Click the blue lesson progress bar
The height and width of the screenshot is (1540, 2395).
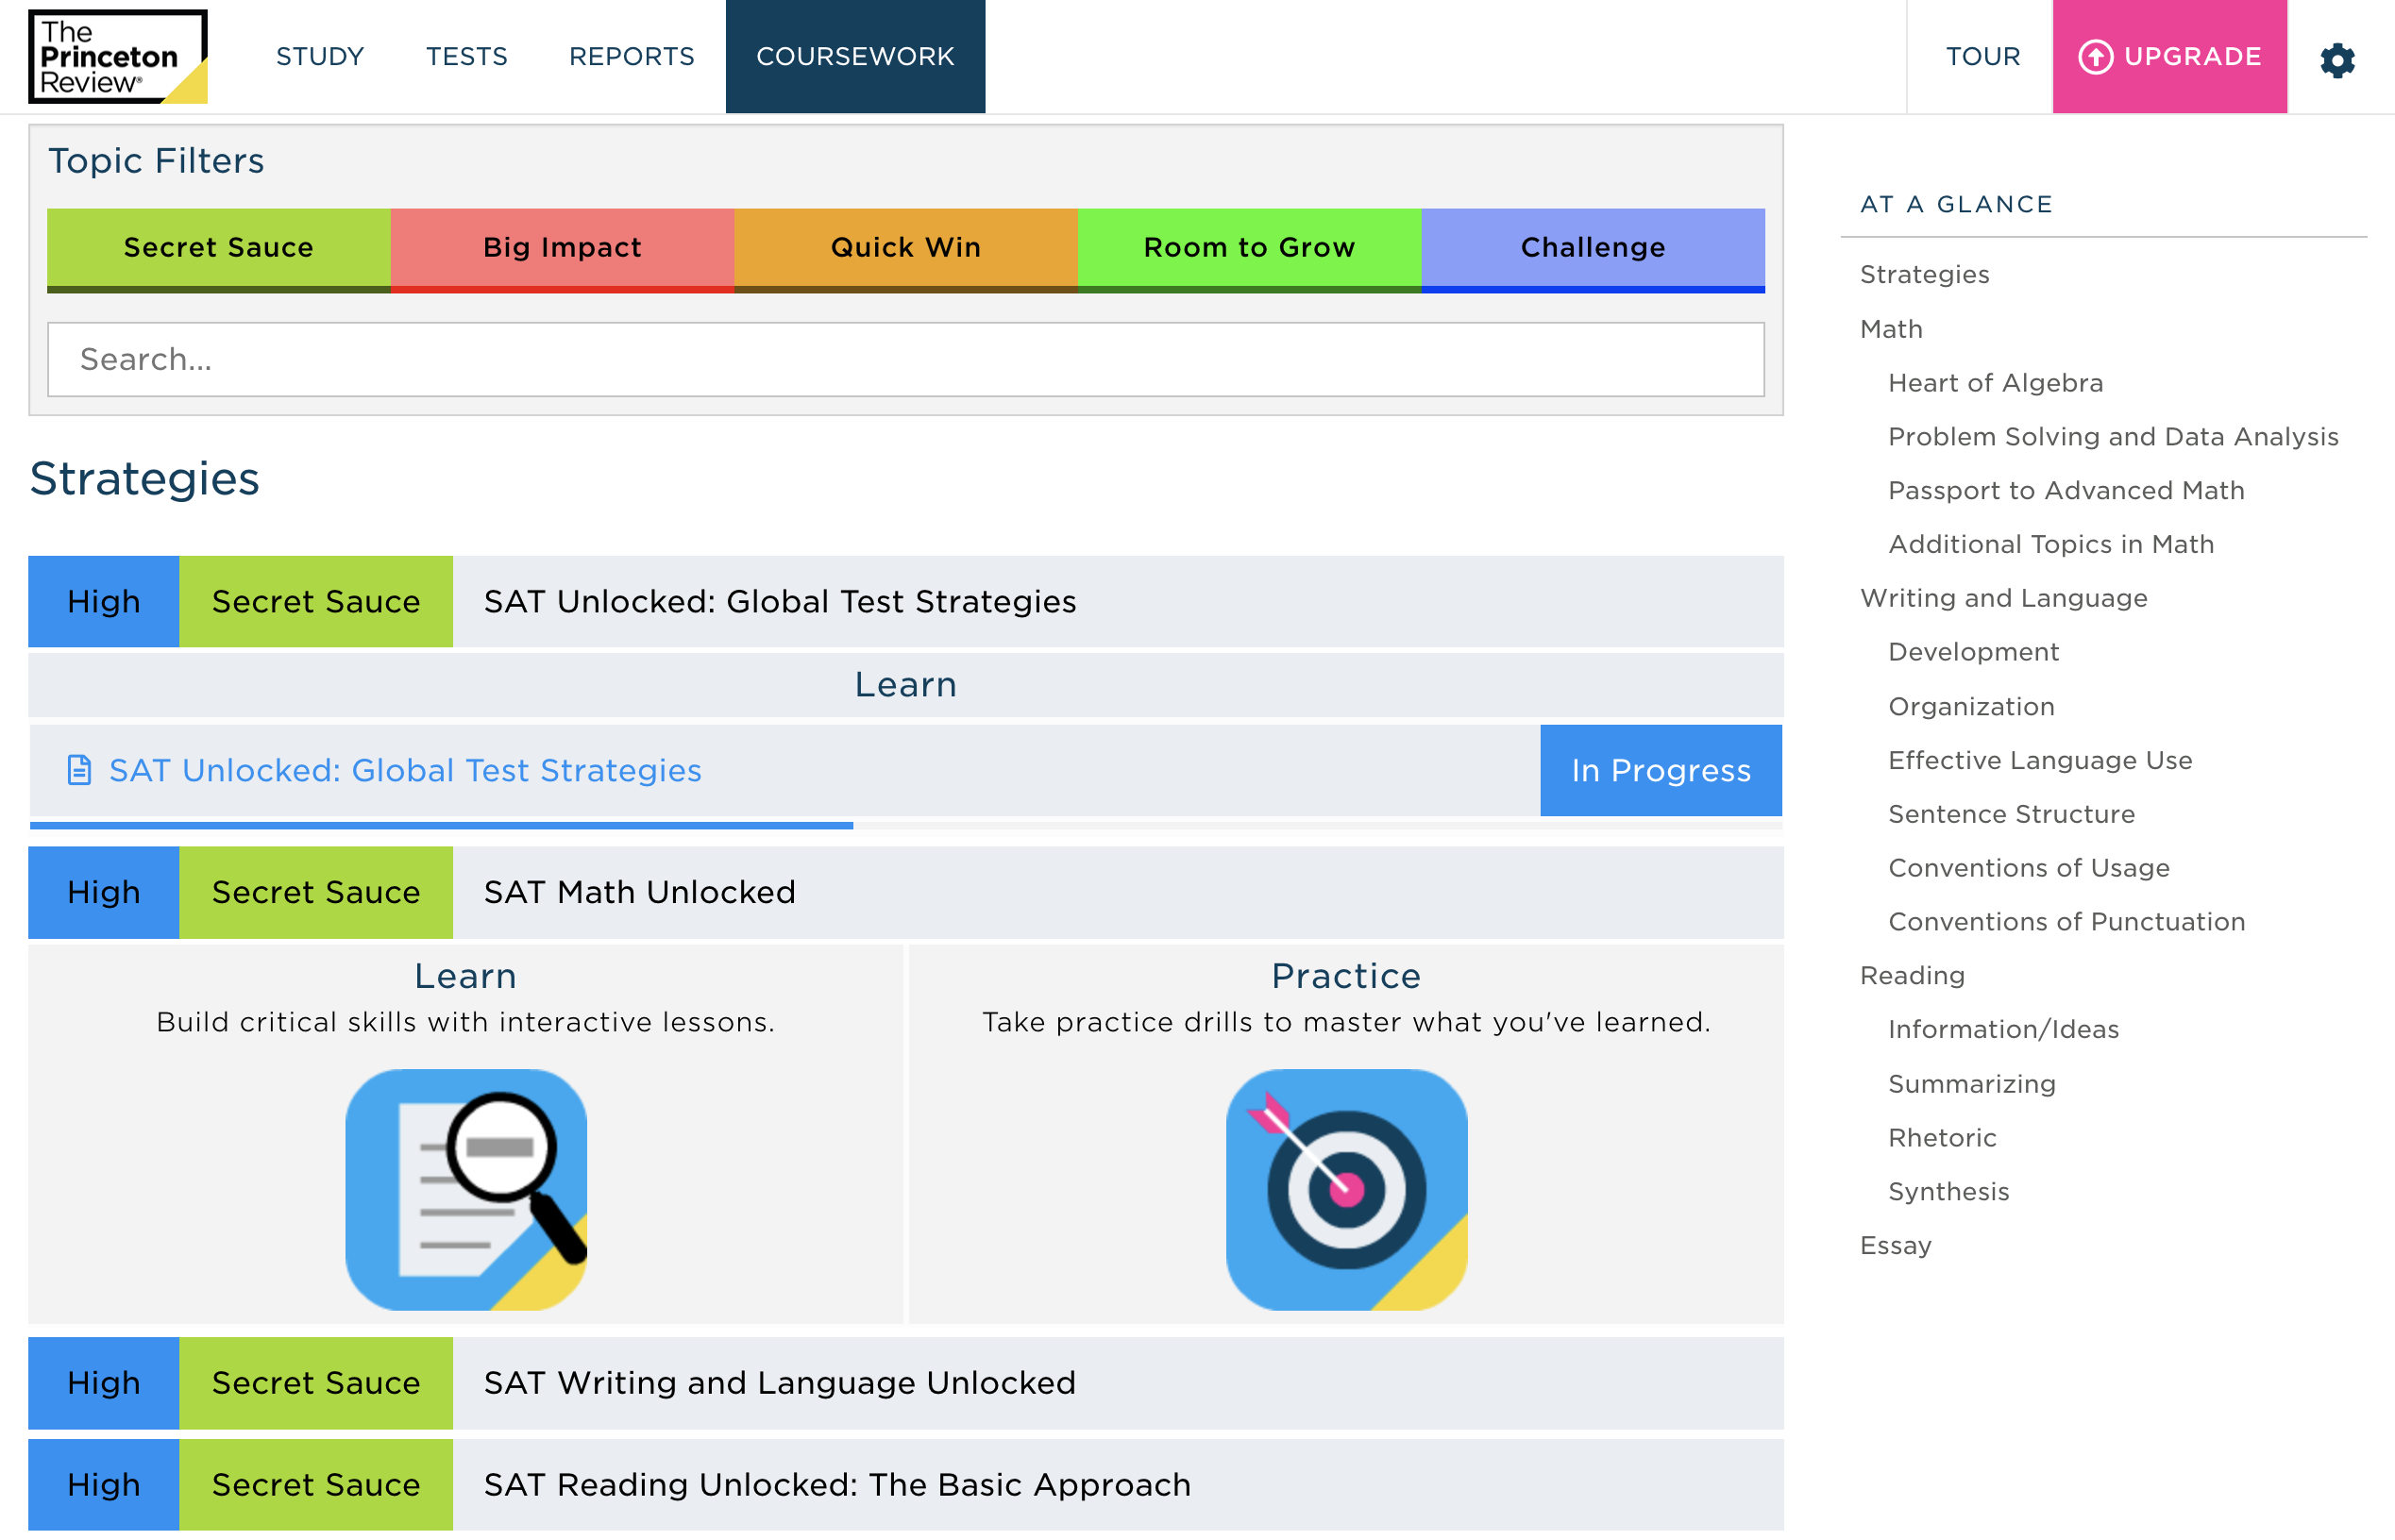tap(440, 826)
